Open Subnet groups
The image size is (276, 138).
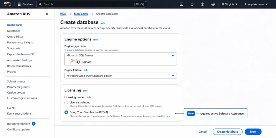(16, 81)
